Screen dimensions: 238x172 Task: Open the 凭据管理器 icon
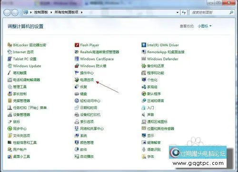coord(10,101)
